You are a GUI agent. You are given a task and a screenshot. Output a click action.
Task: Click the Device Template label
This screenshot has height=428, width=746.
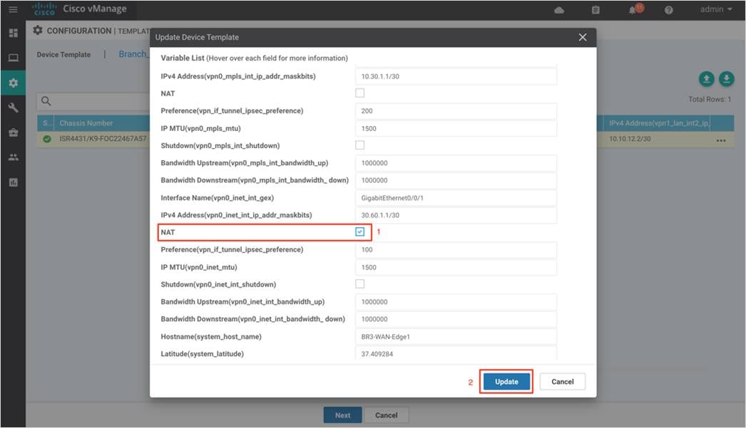(63, 55)
